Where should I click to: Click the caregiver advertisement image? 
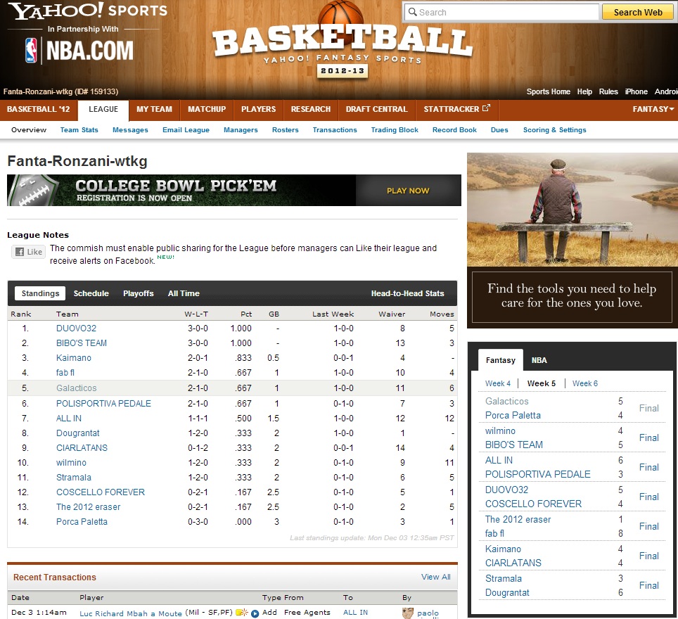tap(572, 240)
